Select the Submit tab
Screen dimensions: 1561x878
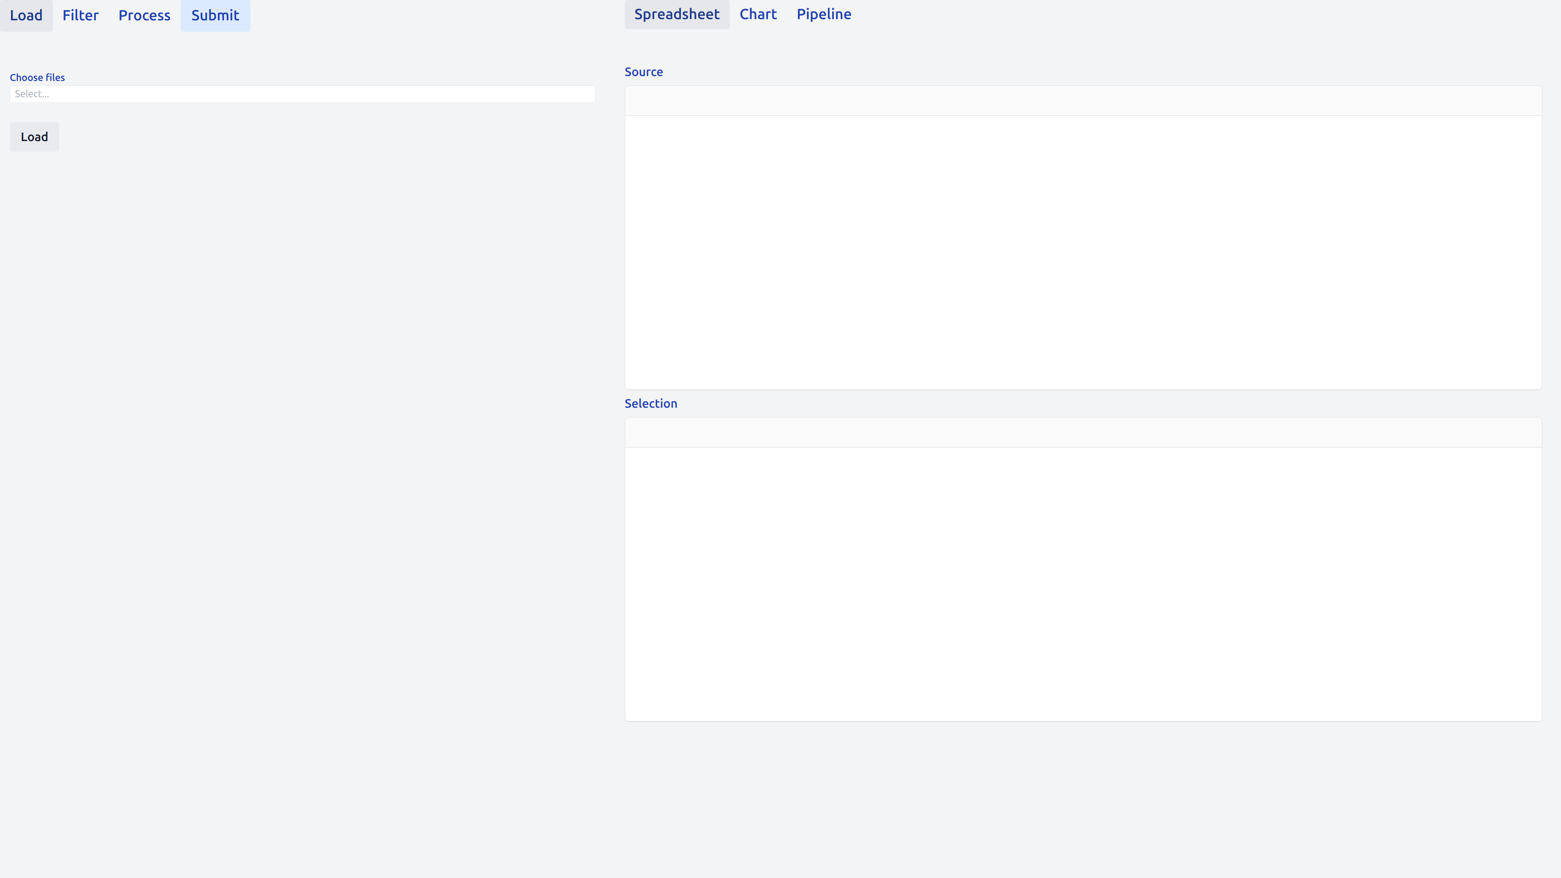(x=215, y=16)
